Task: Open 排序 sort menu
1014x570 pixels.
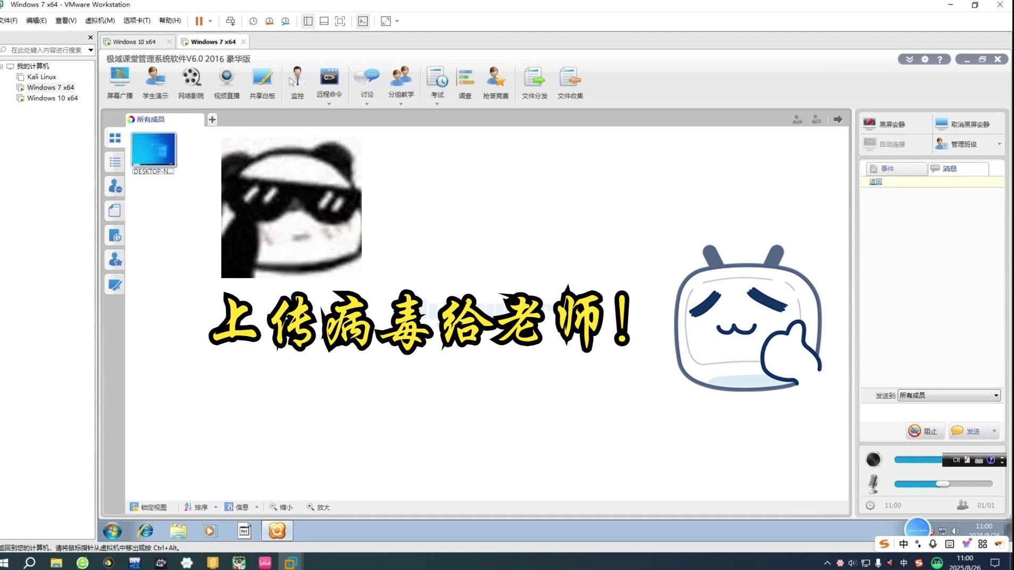Action: [x=196, y=507]
